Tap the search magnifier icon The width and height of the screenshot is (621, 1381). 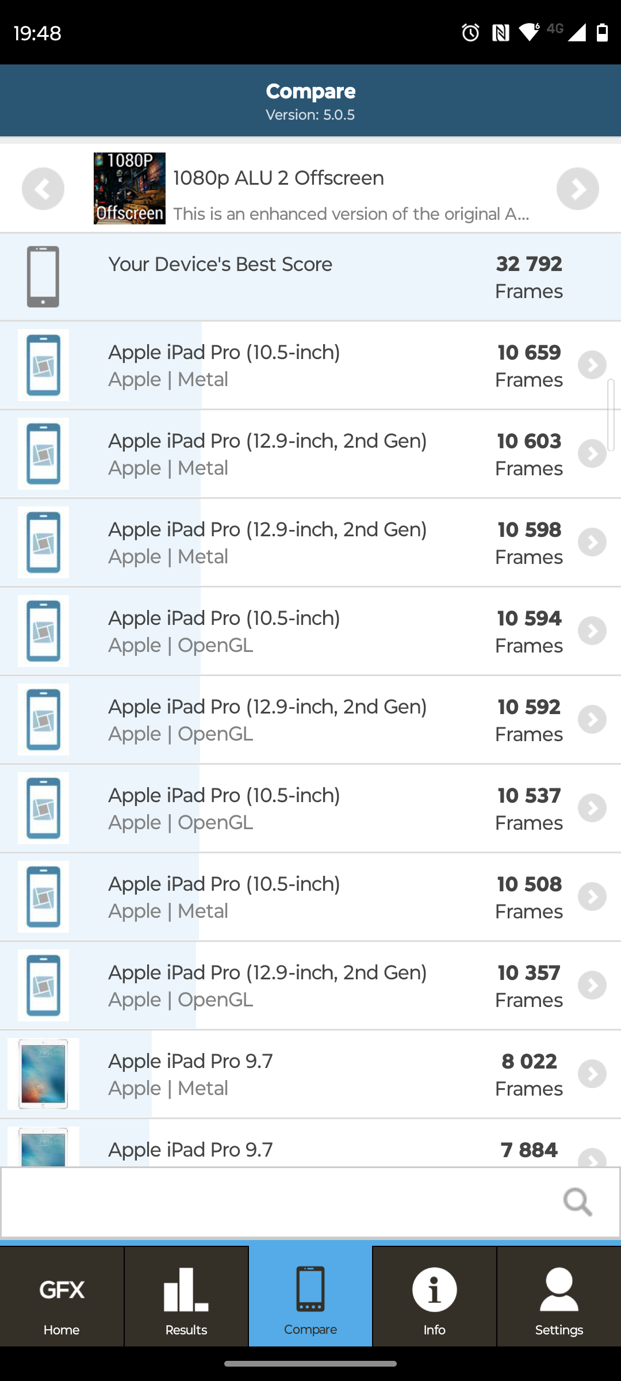[577, 1201]
